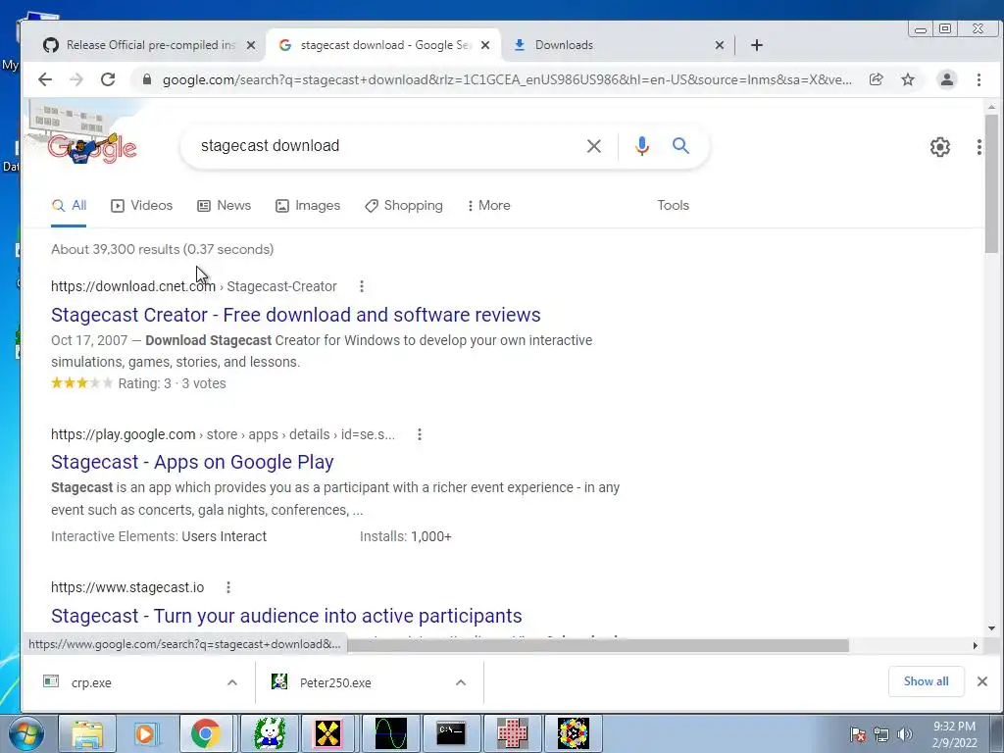Click the forward navigation arrow

tap(76, 79)
